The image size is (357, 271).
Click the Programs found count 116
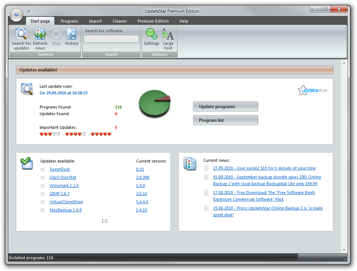tap(118, 107)
